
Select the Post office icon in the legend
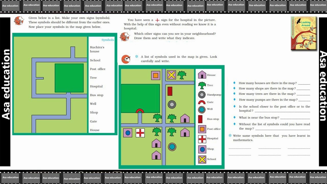point(202,129)
